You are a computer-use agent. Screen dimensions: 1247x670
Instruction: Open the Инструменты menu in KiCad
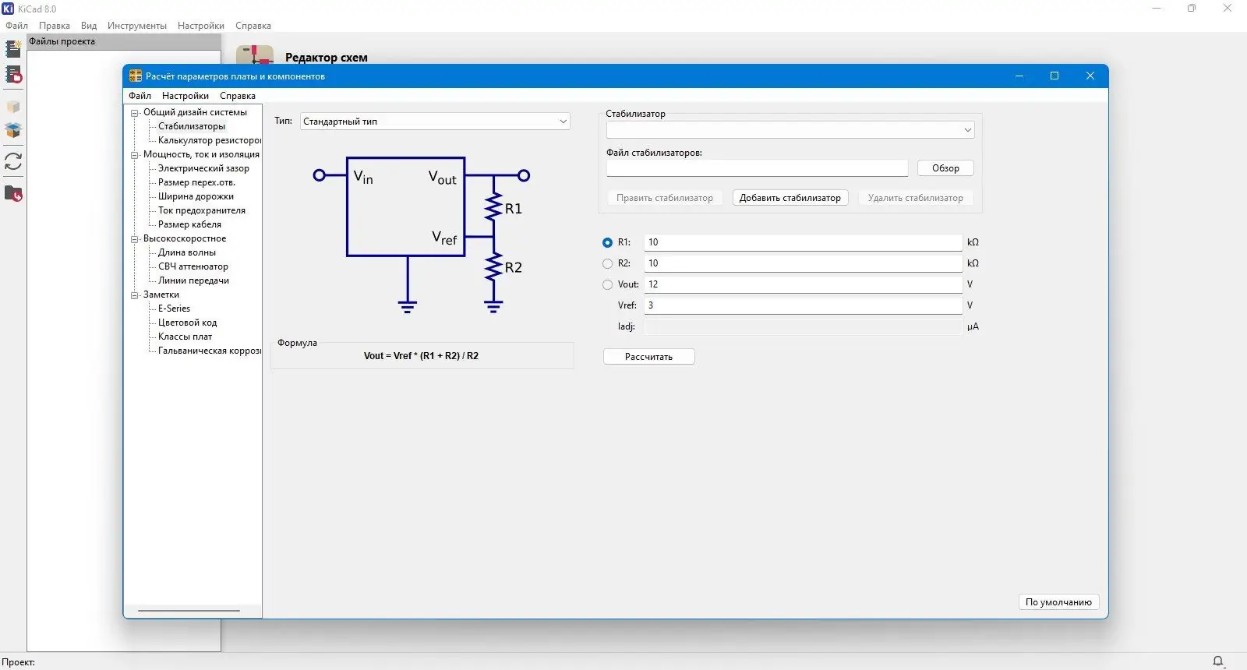pyautogui.click(x=137, y=26)
